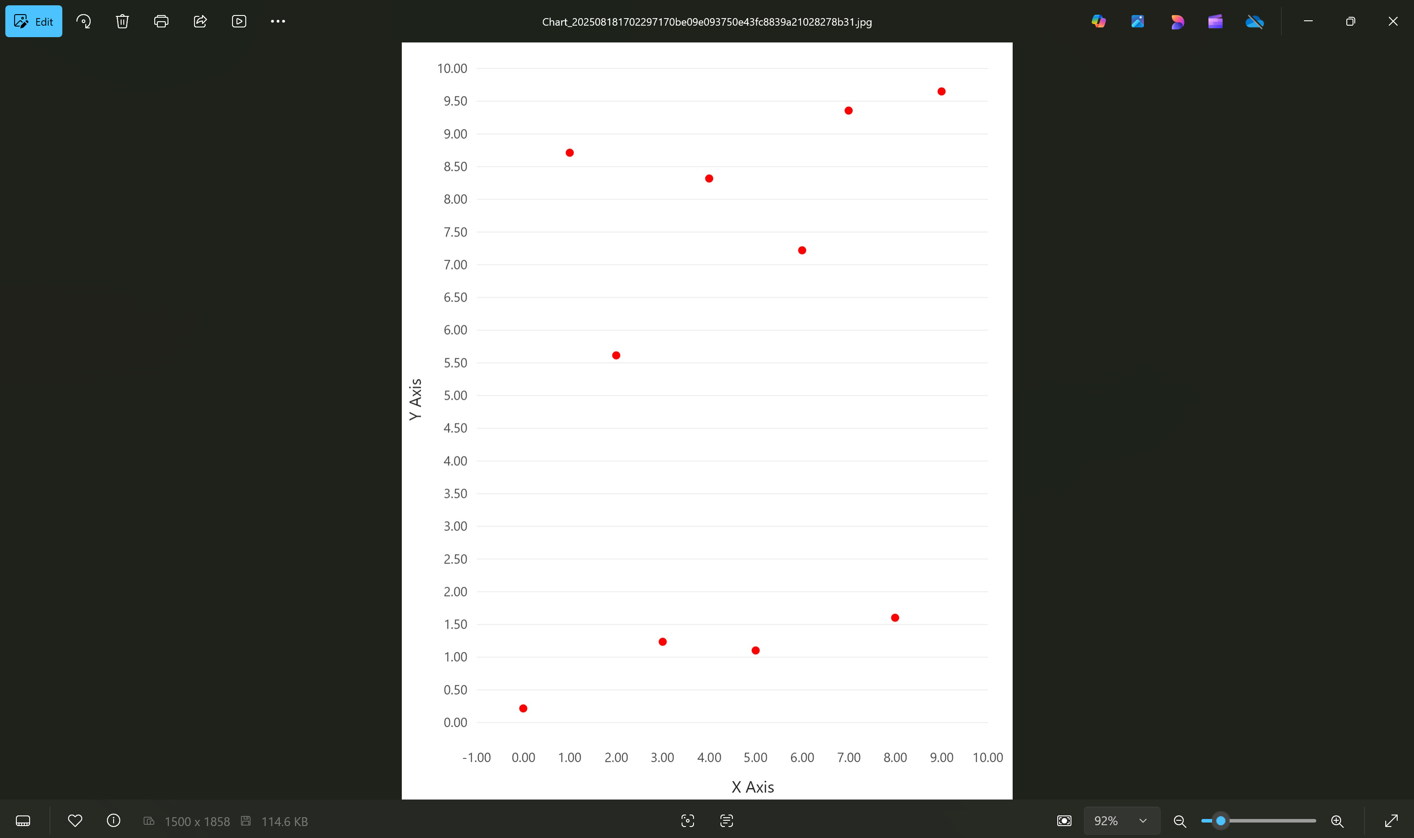
Task: Open the Copilot icon in title bar
Action: 1098,22
